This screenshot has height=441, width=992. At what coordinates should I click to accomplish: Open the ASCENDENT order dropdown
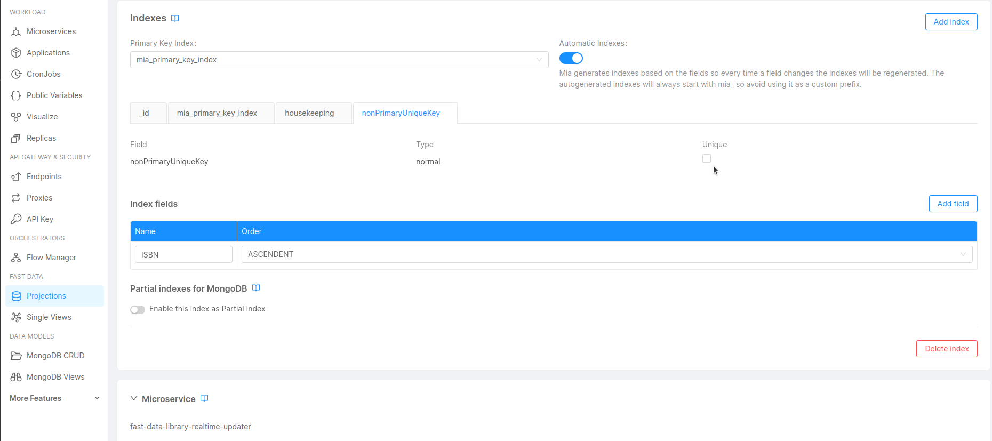(x=606, y=254)
